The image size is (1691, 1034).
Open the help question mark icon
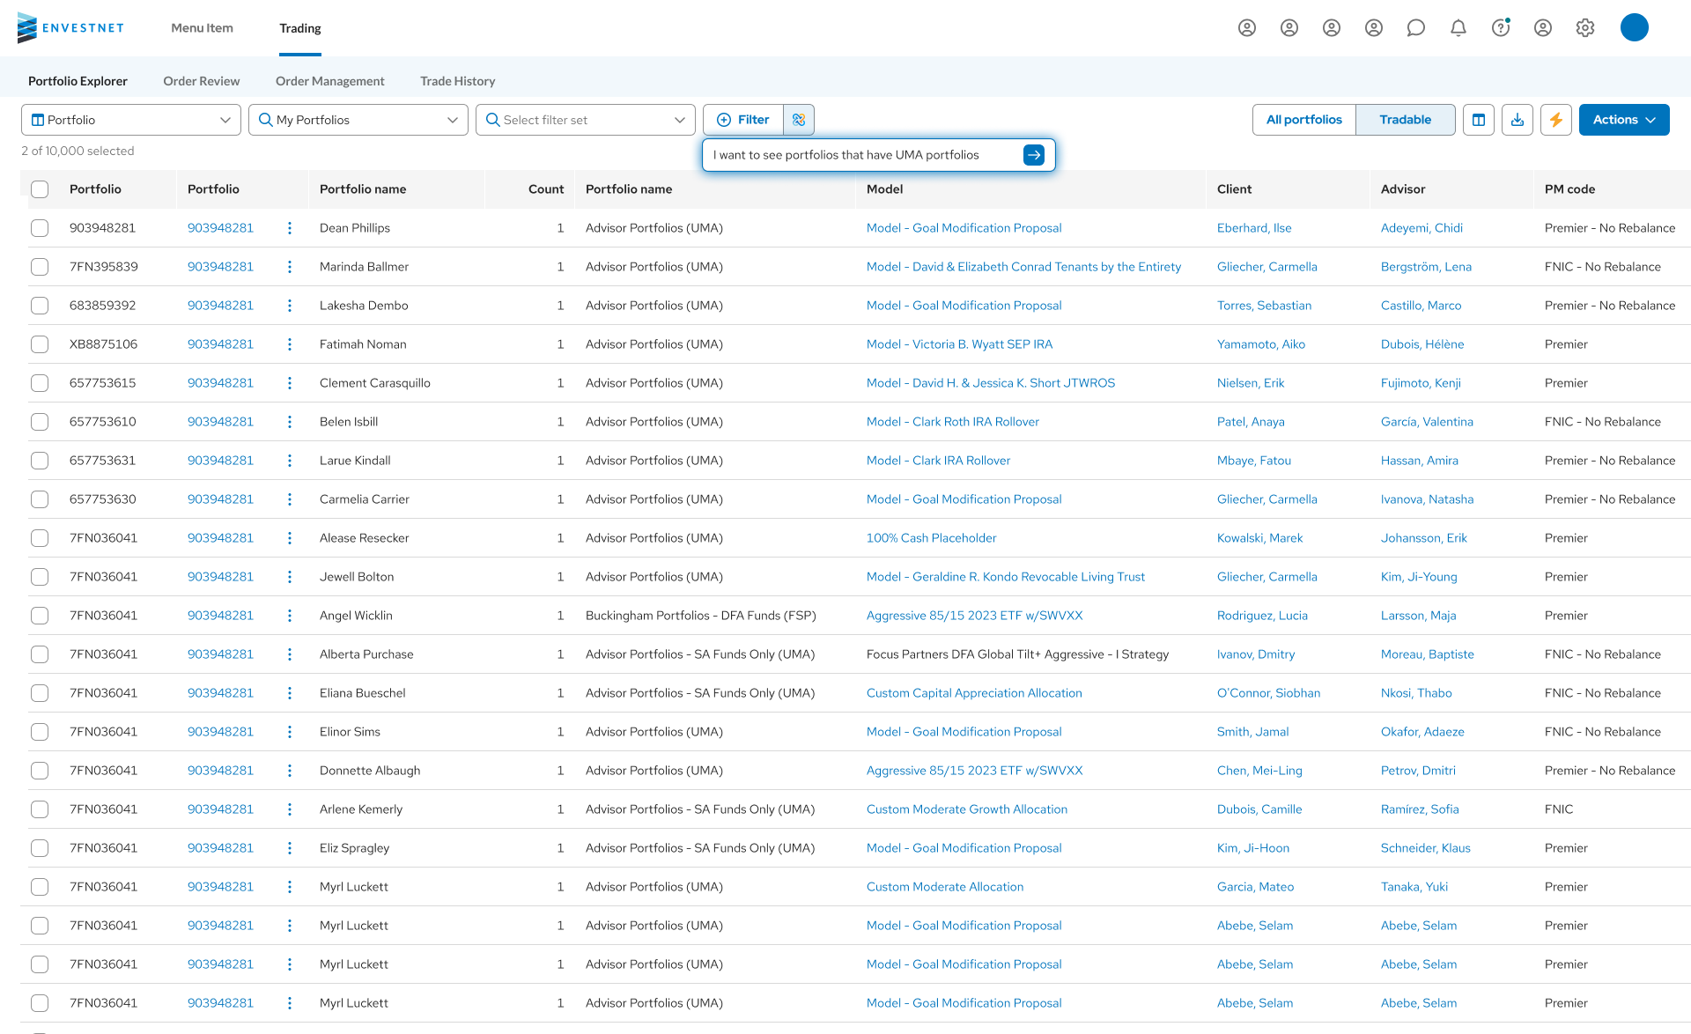[x=1501, y=28]
